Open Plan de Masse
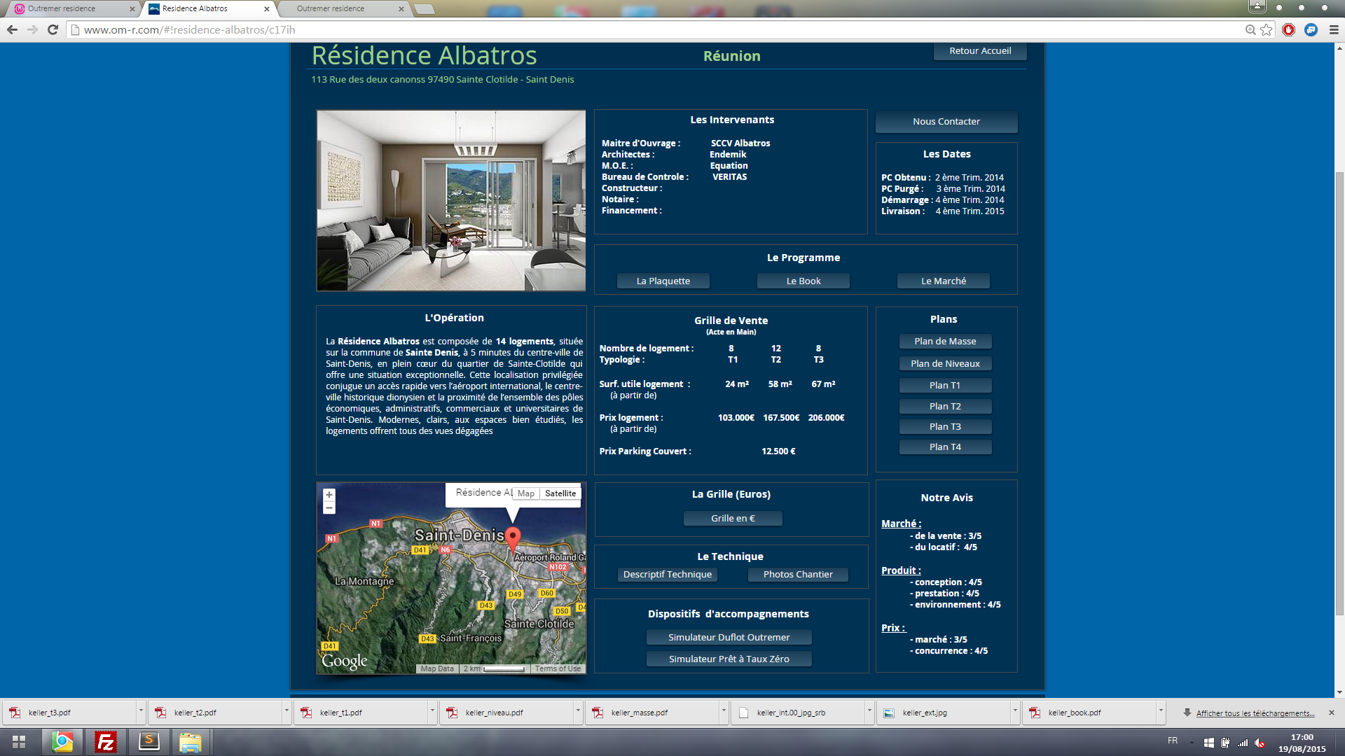Viewport: 1345px width, 756px height. pyautogui.click(x=945, y=341)
